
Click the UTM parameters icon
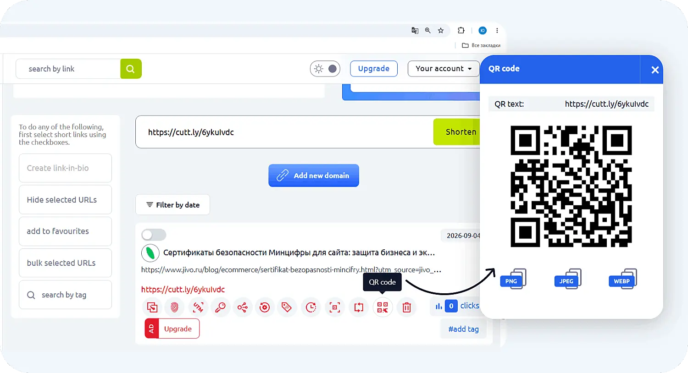[x=198, y=307]
